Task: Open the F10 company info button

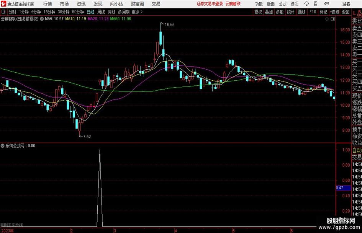Action: [313, 12]
